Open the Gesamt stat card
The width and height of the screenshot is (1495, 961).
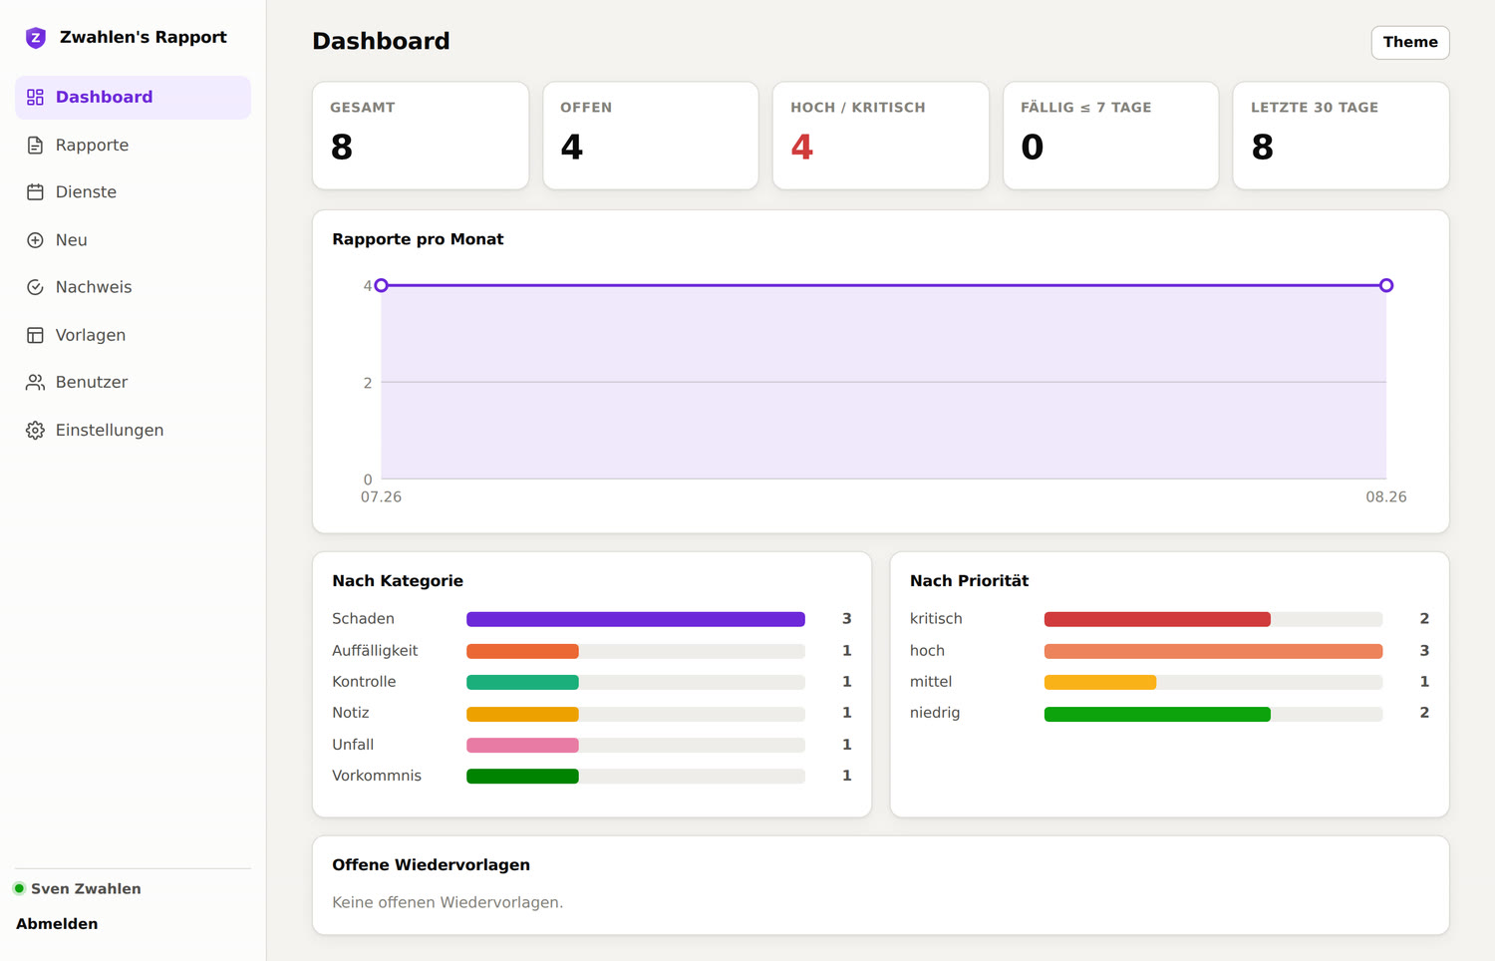(x=421, y=136)
